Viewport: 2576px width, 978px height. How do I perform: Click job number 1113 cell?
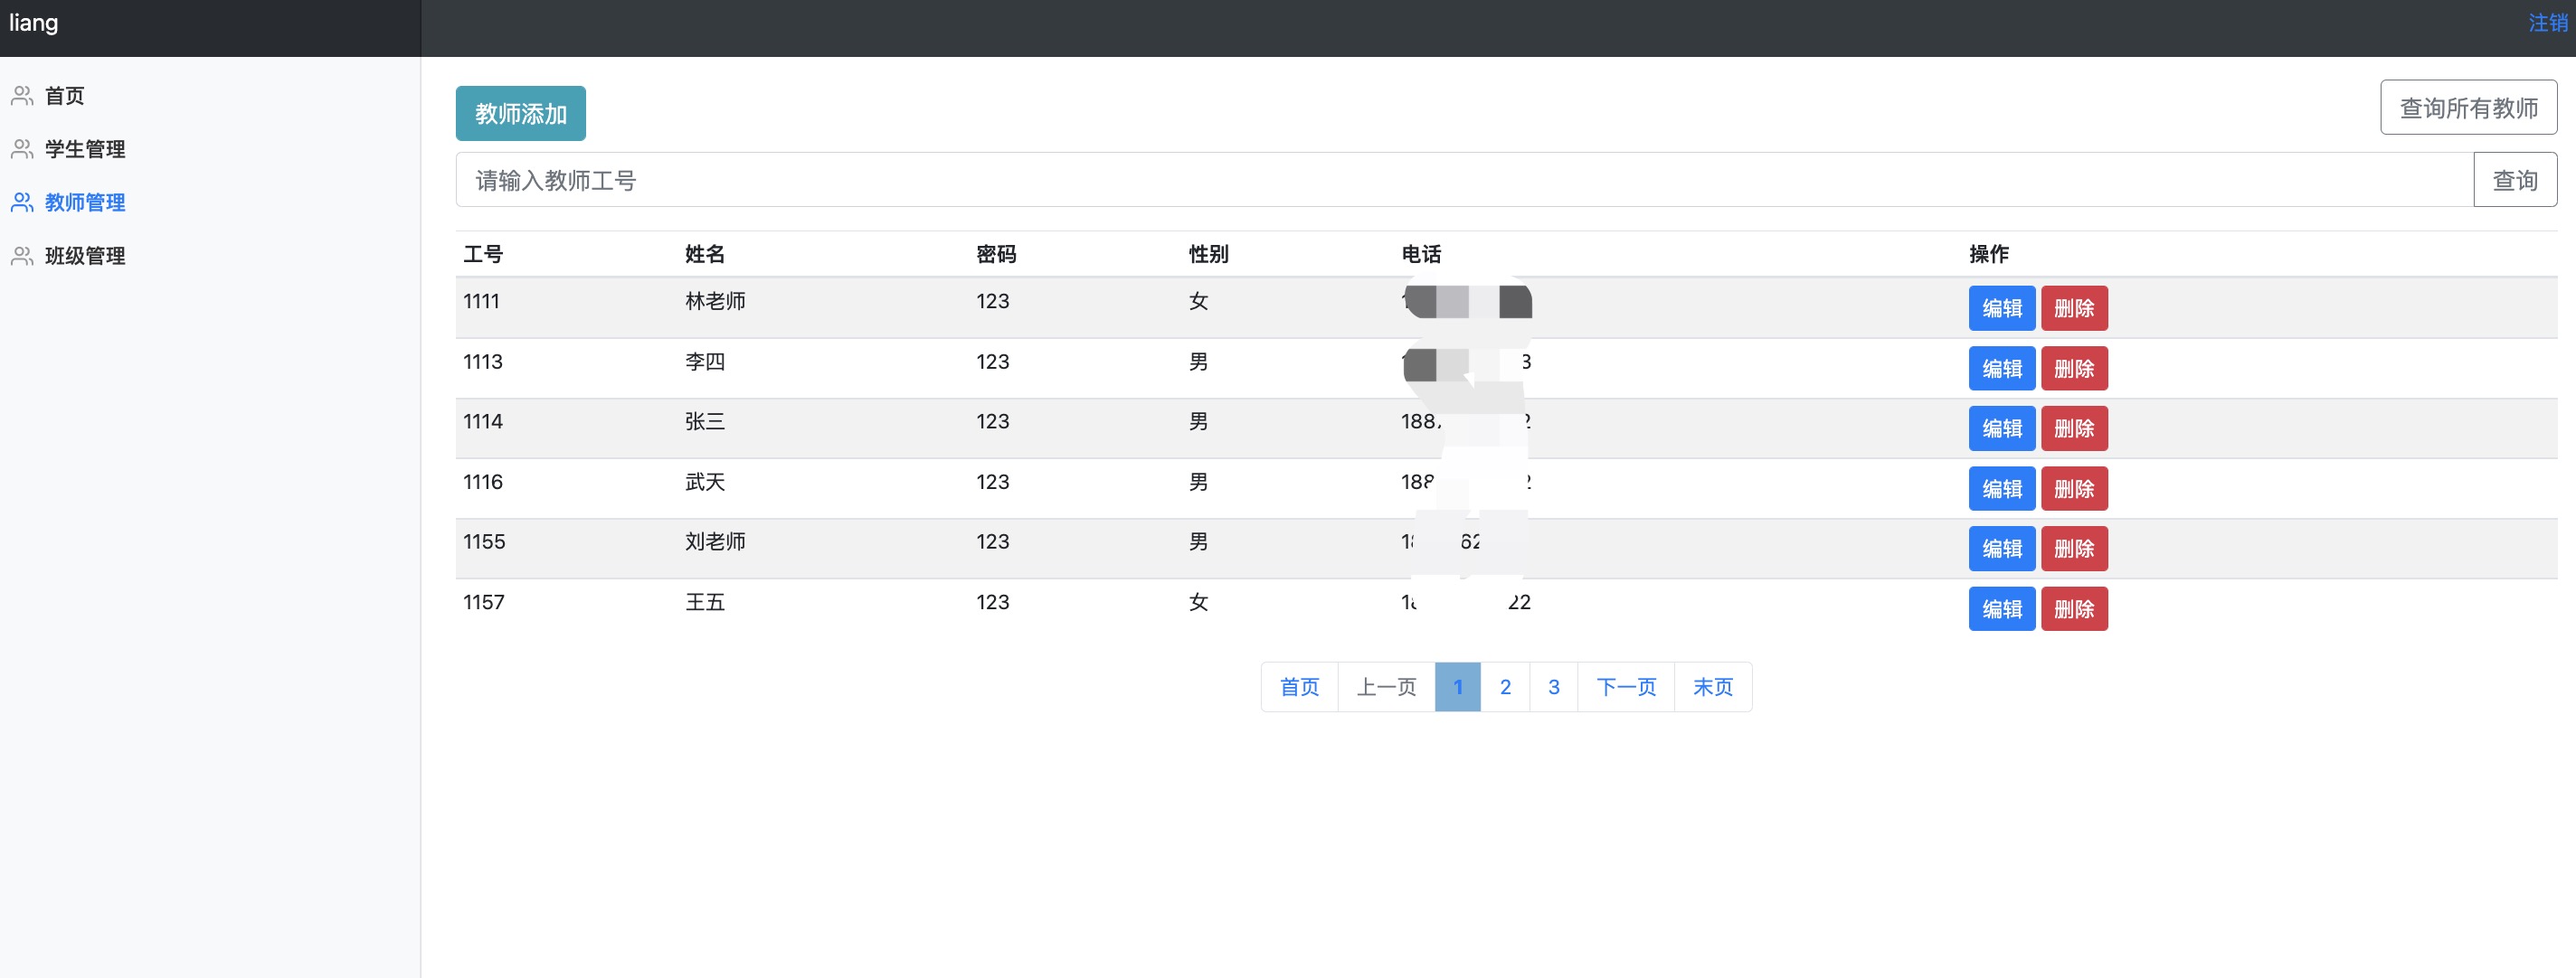tap(483, 362)
